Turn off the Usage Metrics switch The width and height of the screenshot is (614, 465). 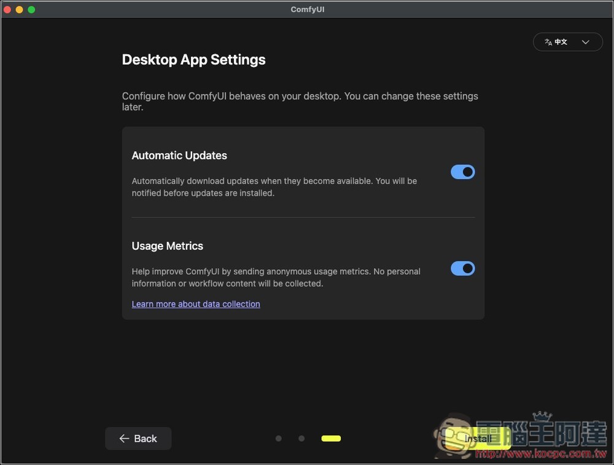pos(462,269)
